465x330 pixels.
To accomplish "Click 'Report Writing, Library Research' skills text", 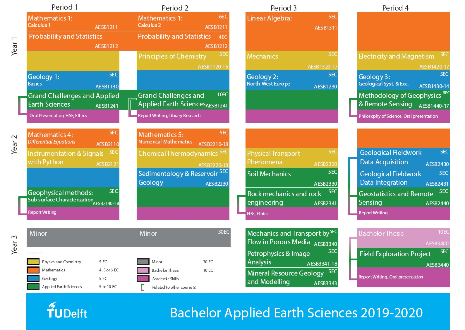I will [169, 116].
